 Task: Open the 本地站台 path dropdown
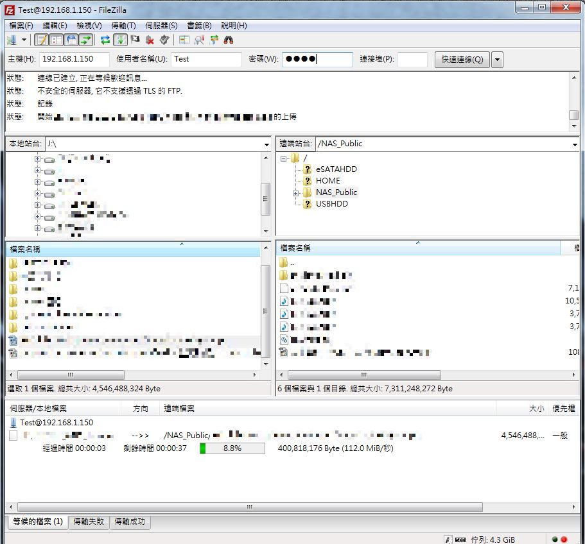tap(266, 144)
